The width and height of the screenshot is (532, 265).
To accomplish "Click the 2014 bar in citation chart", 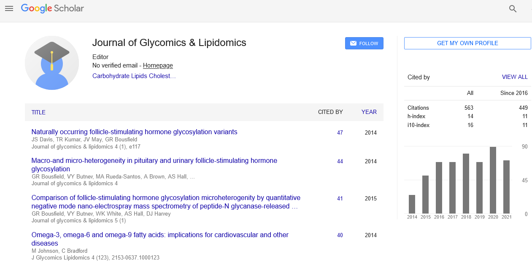I will tap(412, 204).
